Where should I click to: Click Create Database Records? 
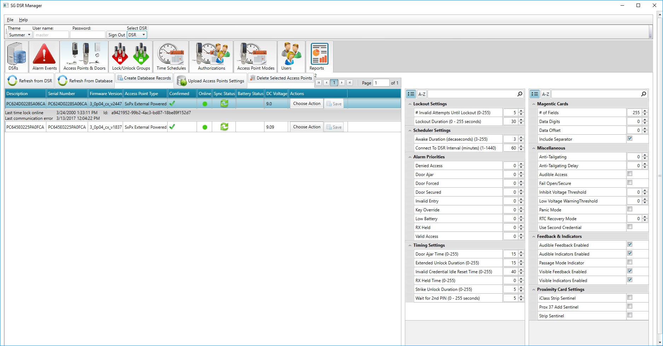[144, 78]
